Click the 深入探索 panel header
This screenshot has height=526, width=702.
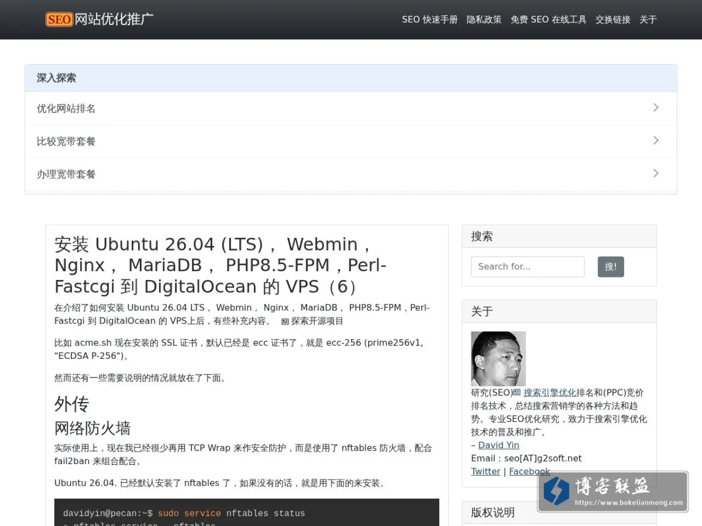coord(351,78)
